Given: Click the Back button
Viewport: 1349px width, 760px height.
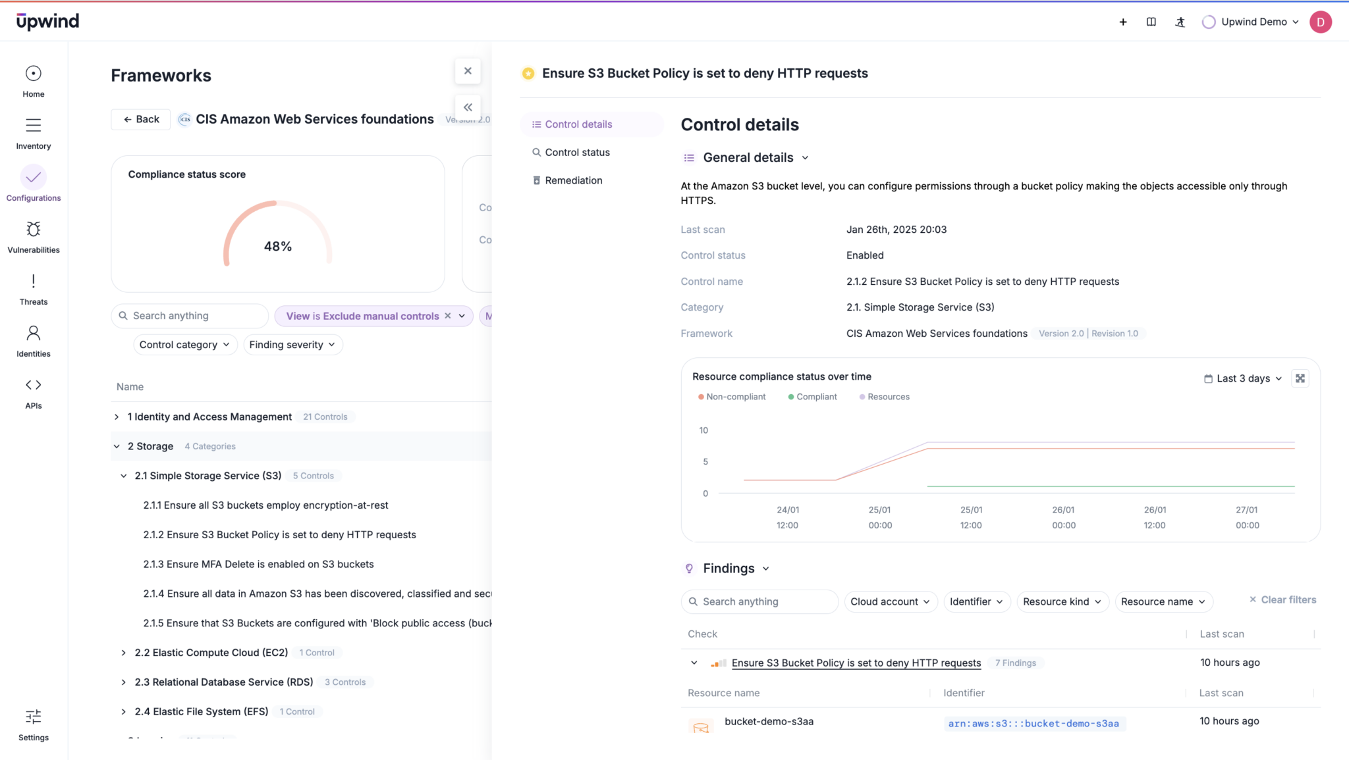Looking at the screenshot, I should (141, 119).
